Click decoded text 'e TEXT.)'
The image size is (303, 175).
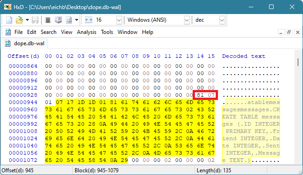[x=237, y=160]
